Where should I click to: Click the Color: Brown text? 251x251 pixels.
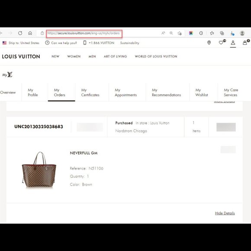81,184
